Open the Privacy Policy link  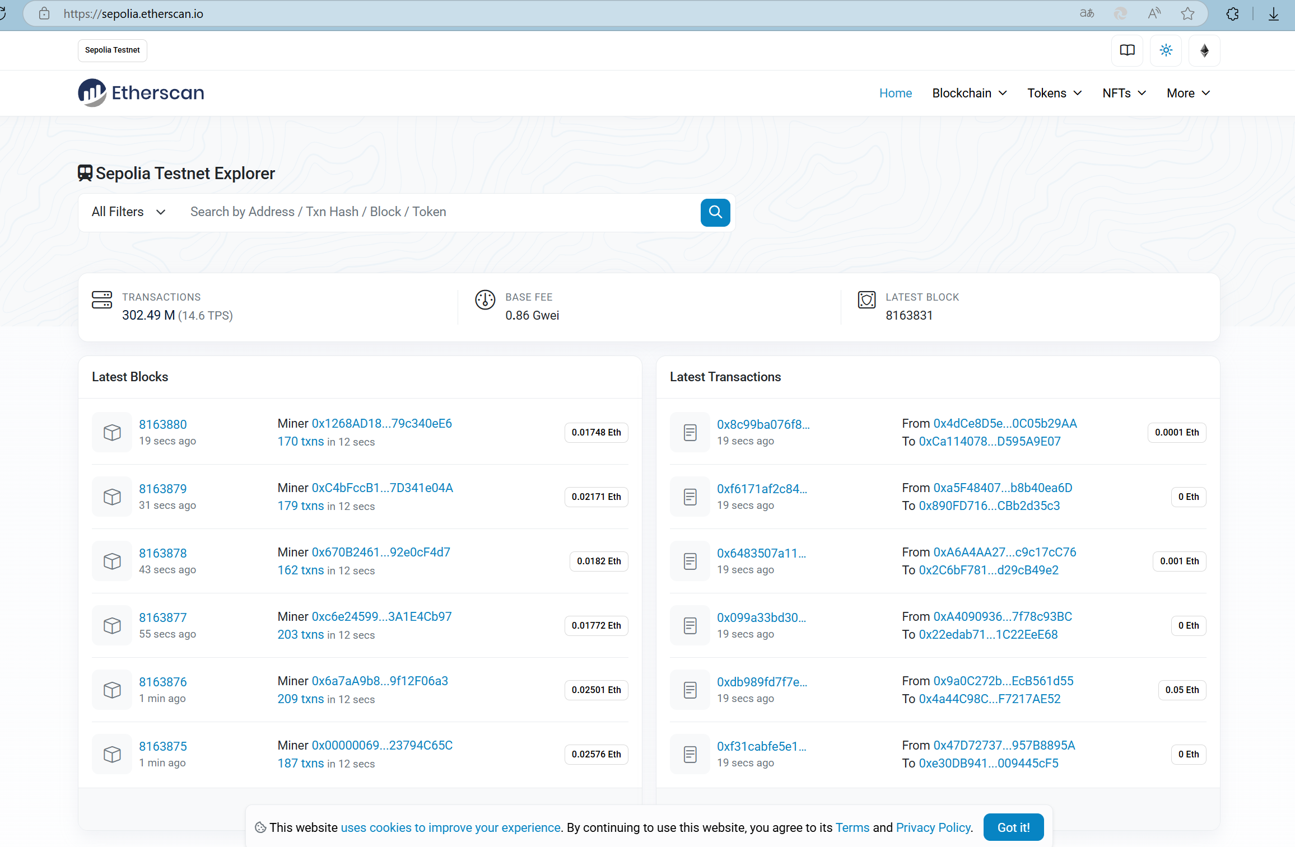(933, 827)
